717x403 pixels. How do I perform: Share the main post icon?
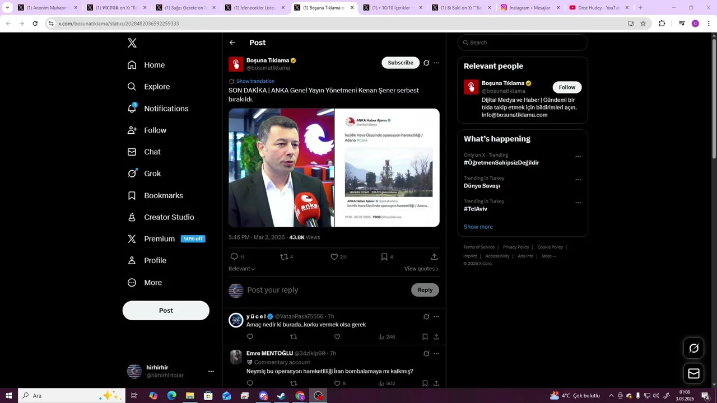434,257
